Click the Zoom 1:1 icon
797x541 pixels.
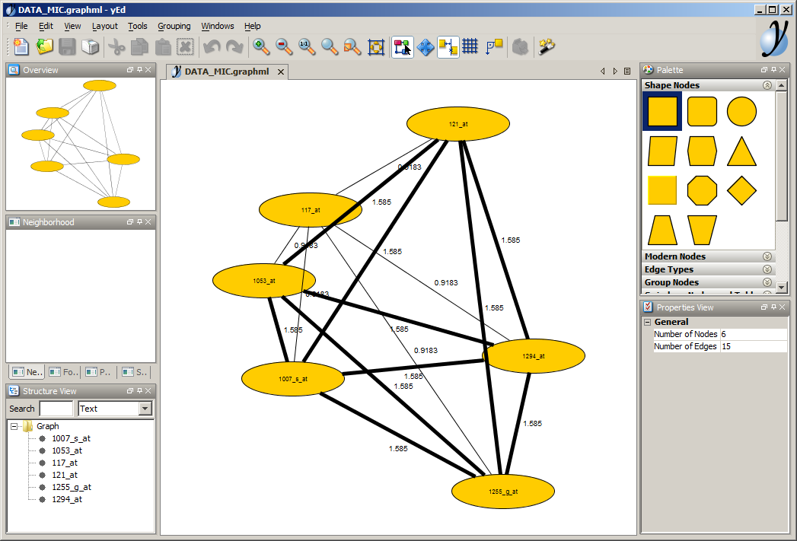point(307,46)
